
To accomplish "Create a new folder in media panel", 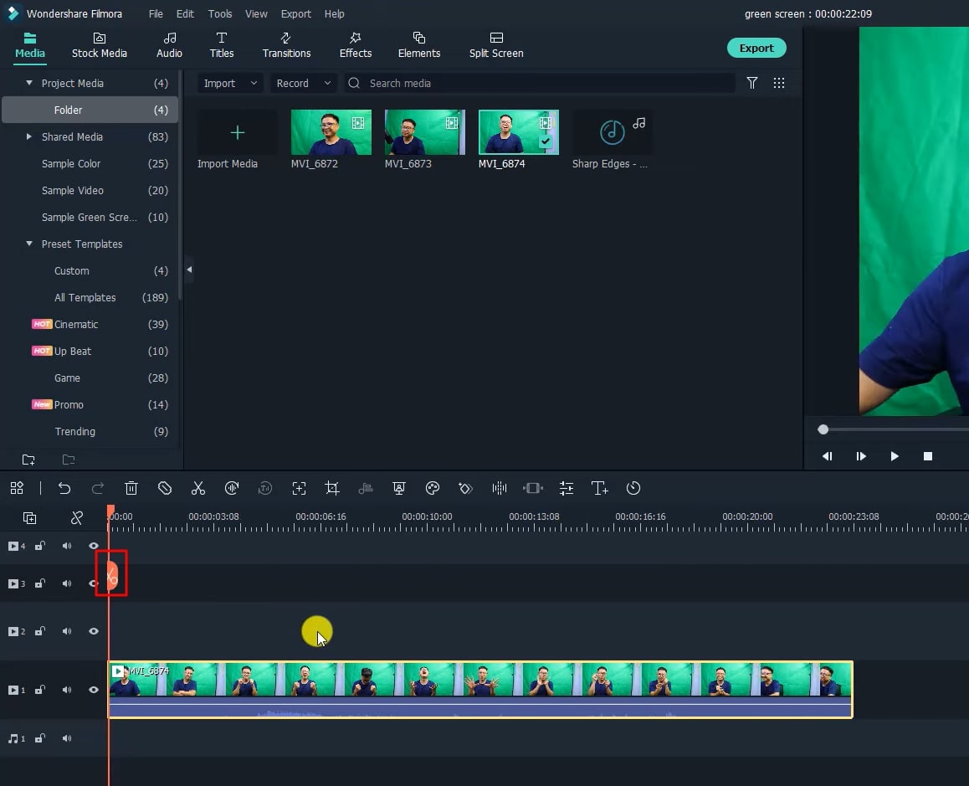I will click(28, 460).
